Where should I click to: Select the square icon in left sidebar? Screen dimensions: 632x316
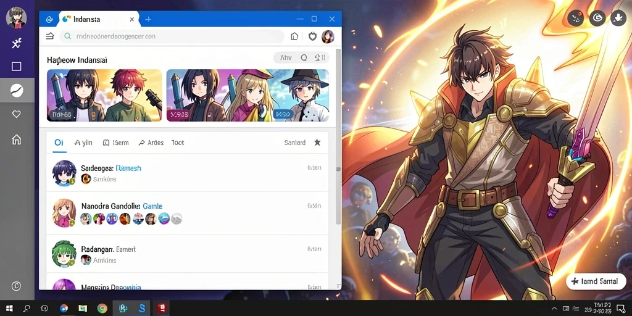[x=16, y=67]
